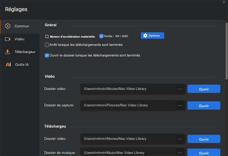Enable Arrêt lorsque les téléchargements sont terminés
Screen dimensions: 228x156
click(x=47, y=45)
